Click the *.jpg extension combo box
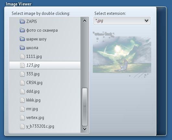The image size is (172, 140). coord(122,21)
